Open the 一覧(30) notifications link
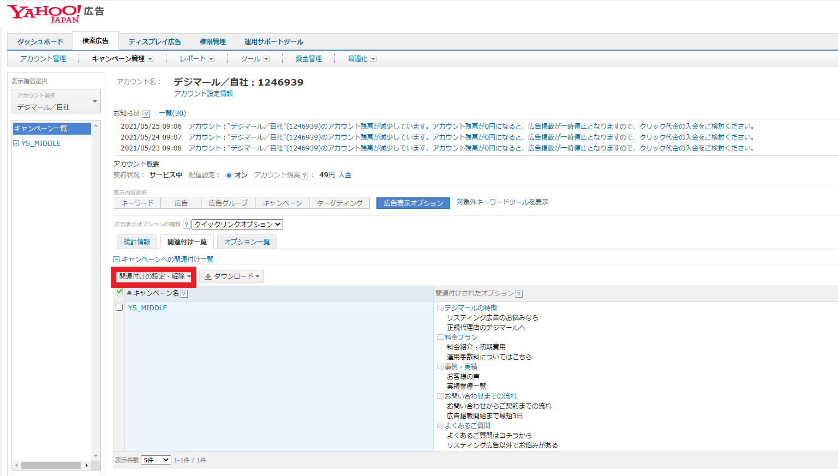Viewport: 838px width, 476px height. (x=172, y=113)
